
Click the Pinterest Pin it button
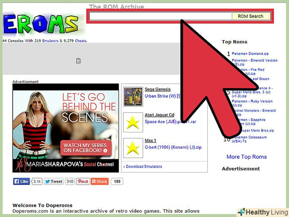pyautogui.click(x=83, y=181)
